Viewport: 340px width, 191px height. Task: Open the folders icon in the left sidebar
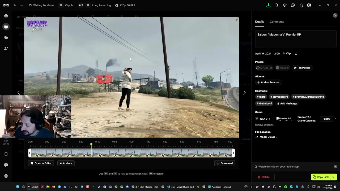point(6,38)
